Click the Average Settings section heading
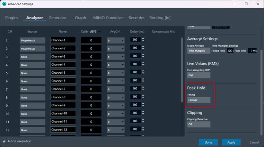264x147 pixels. tap(203, 39)
